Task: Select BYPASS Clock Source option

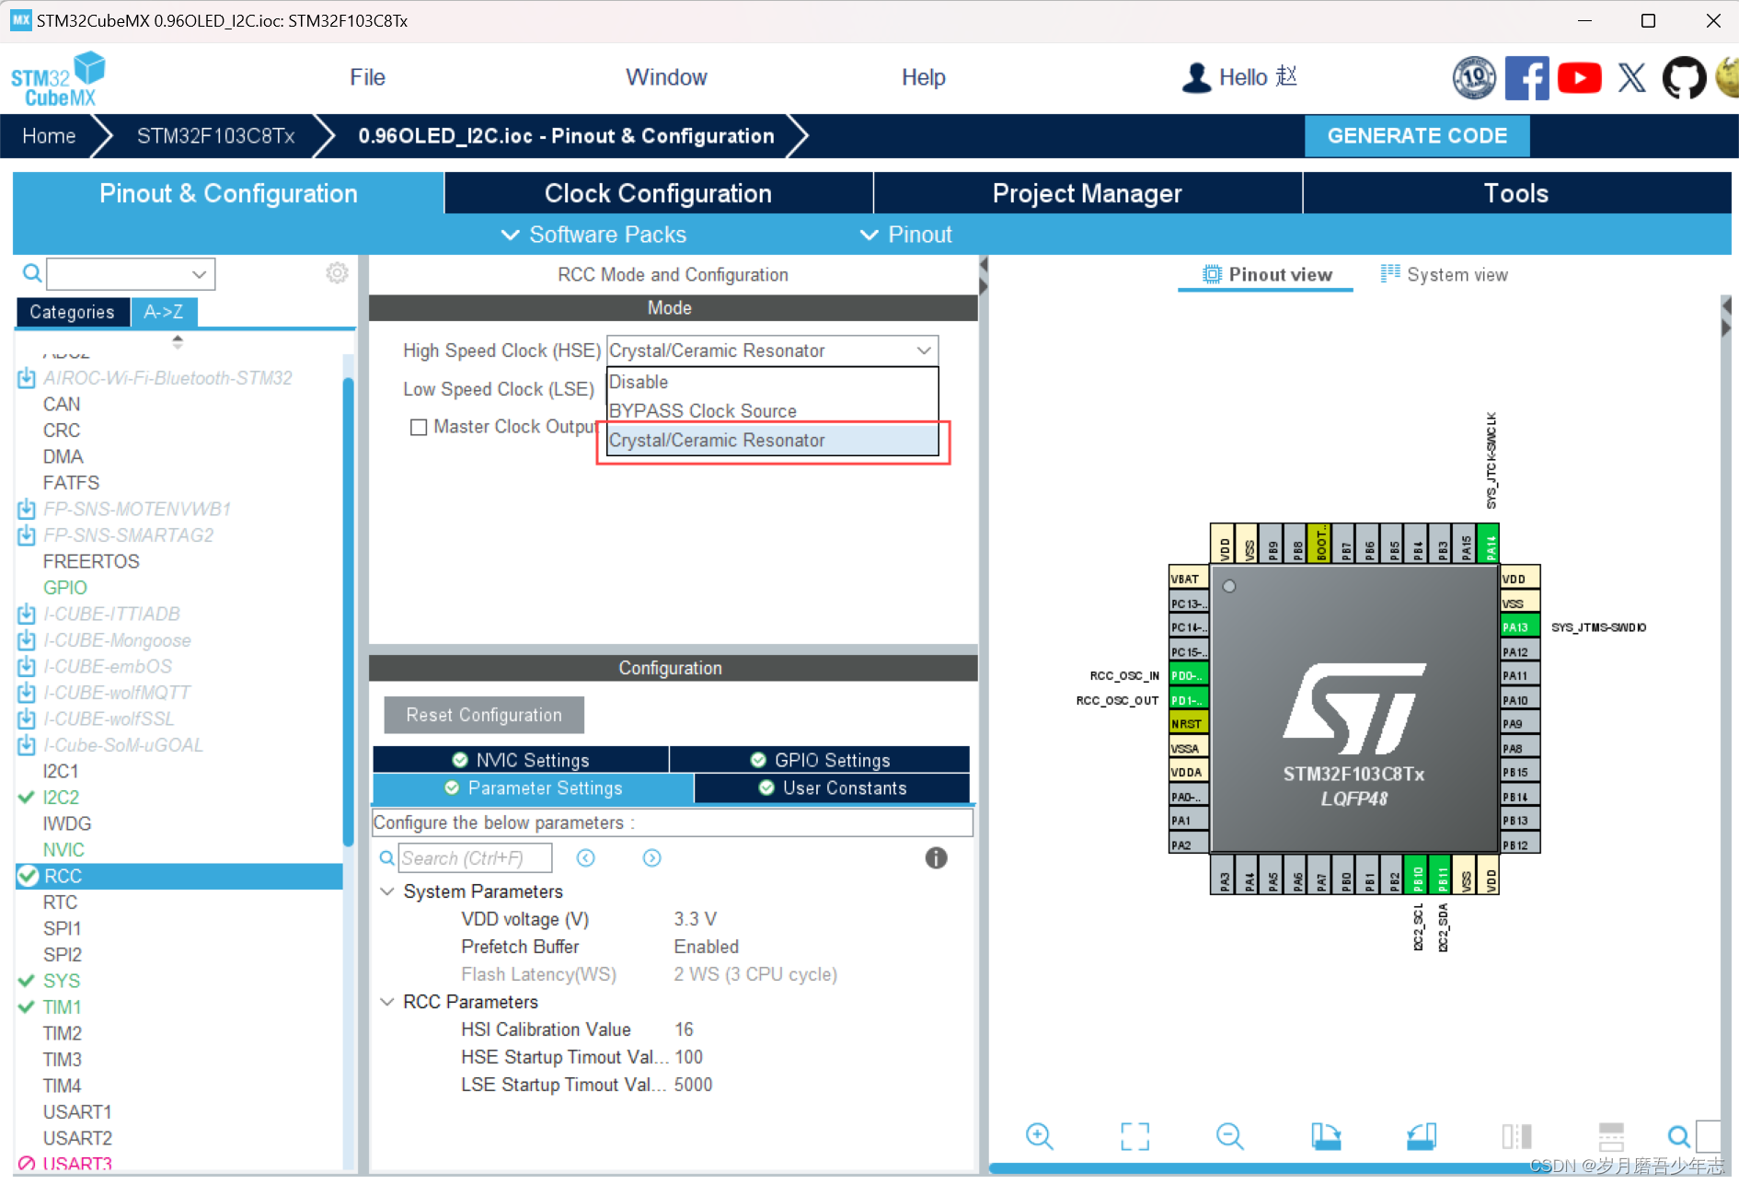Action: pyautogui.click(x=772, y=411)
